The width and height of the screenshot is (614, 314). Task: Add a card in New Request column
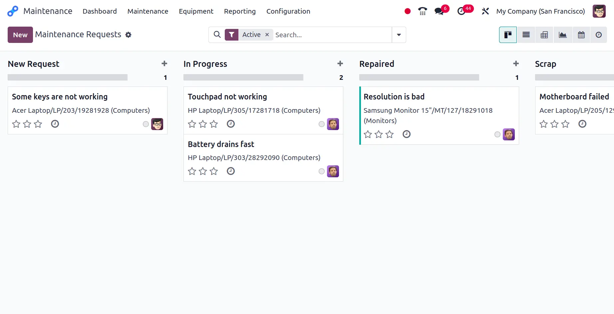pos(164,64)
